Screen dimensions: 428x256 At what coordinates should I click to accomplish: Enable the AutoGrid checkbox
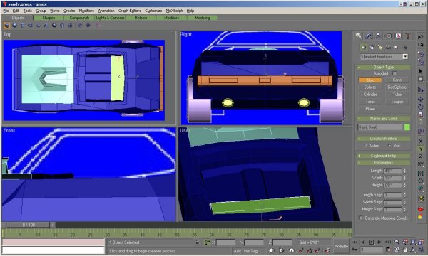tap(394, 73)
